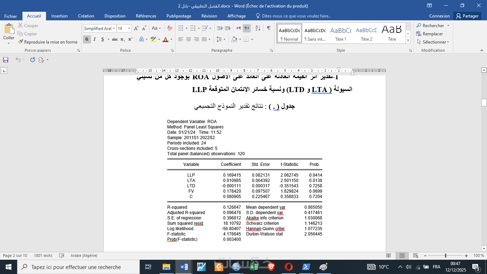Open the Fichier tab
The image size is (487, 274).
tap(11, 16)
